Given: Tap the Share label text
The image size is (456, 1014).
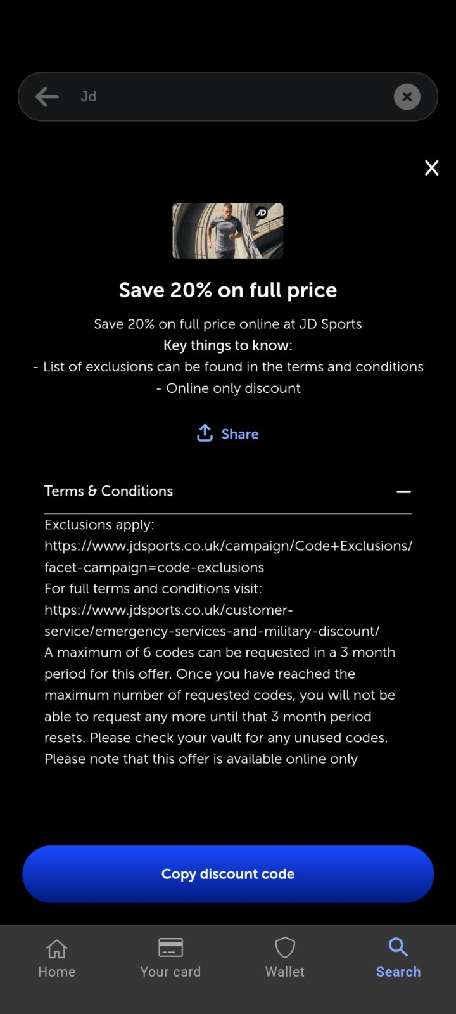Looking at the screenshot, I should 240,433.
